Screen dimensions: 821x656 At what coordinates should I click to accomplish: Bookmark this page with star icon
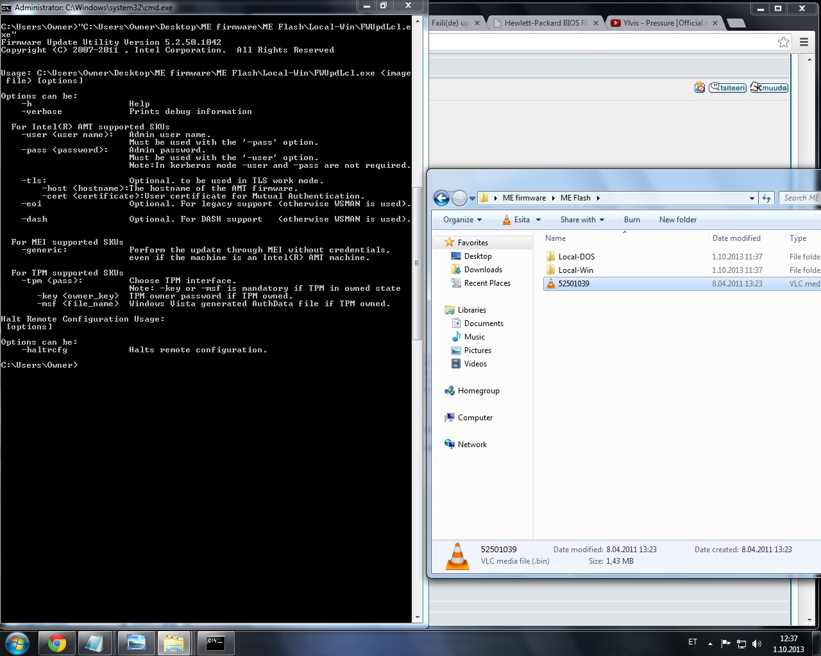[x=783, y=42]
